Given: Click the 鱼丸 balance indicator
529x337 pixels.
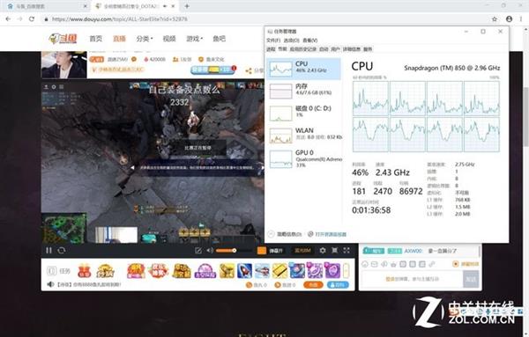Looking at the screenshot, I should click(257, 285).
